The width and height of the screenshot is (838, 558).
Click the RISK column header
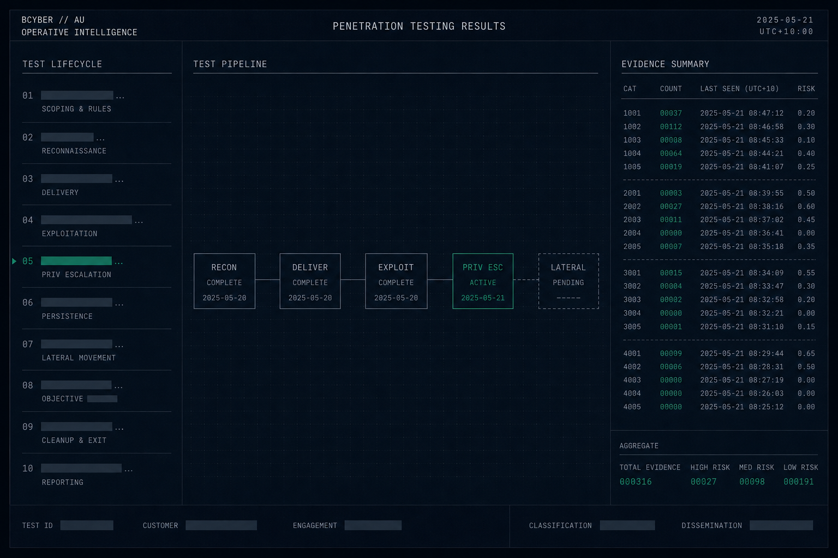pyautogui.click(x=806, y=89)
